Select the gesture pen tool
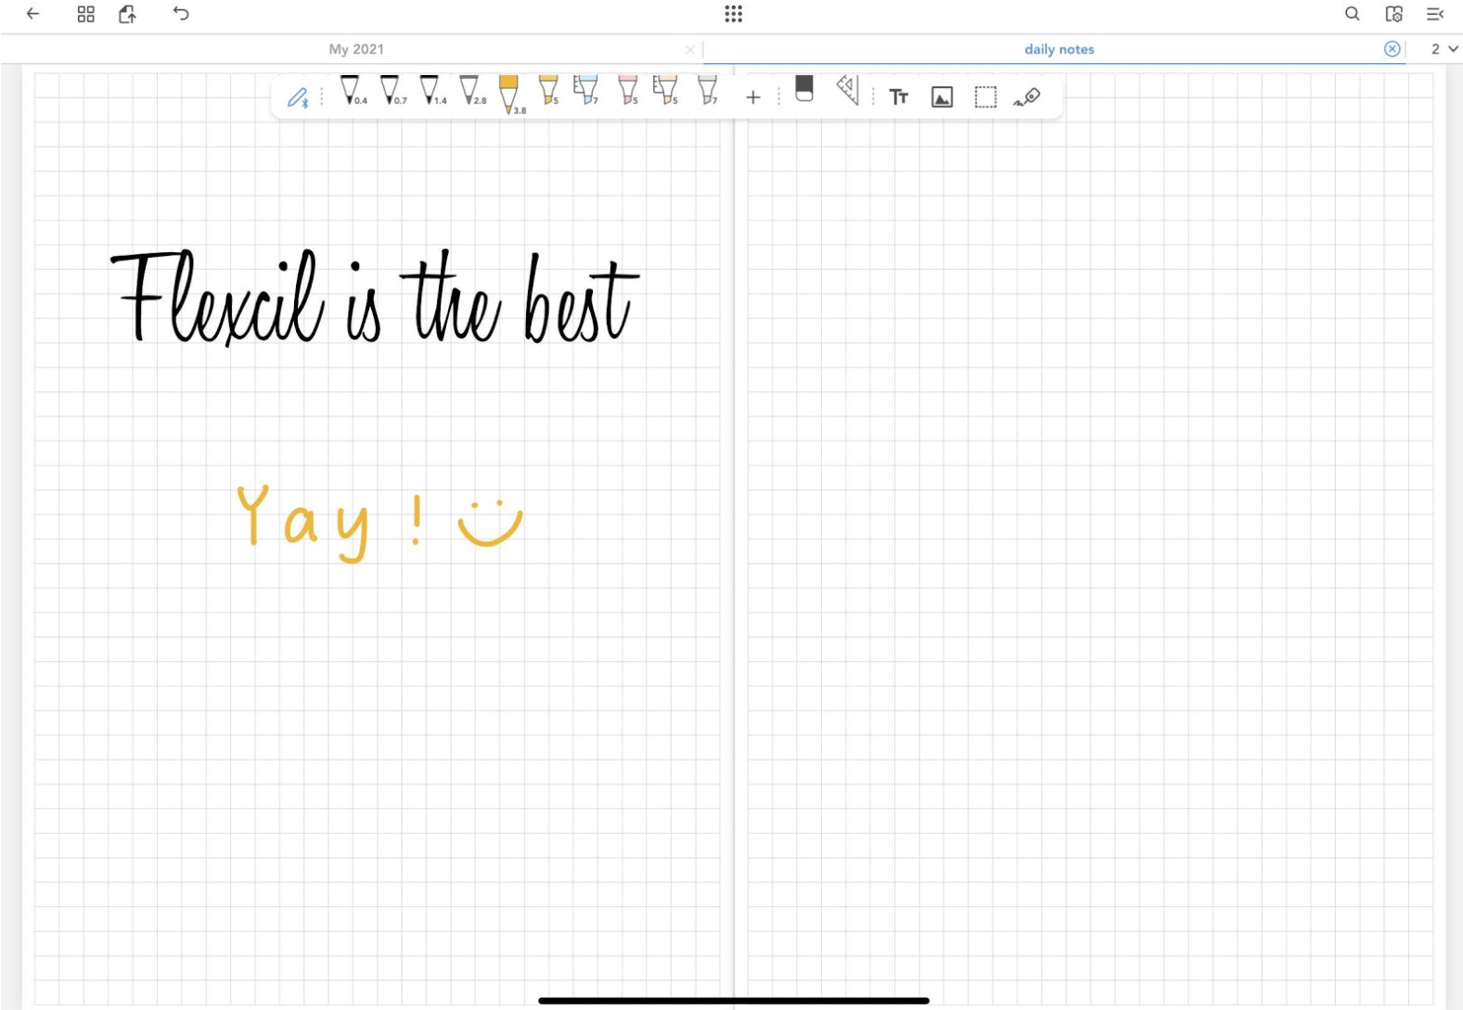The image size is (1463, 1010). [x=1027, y=97]
